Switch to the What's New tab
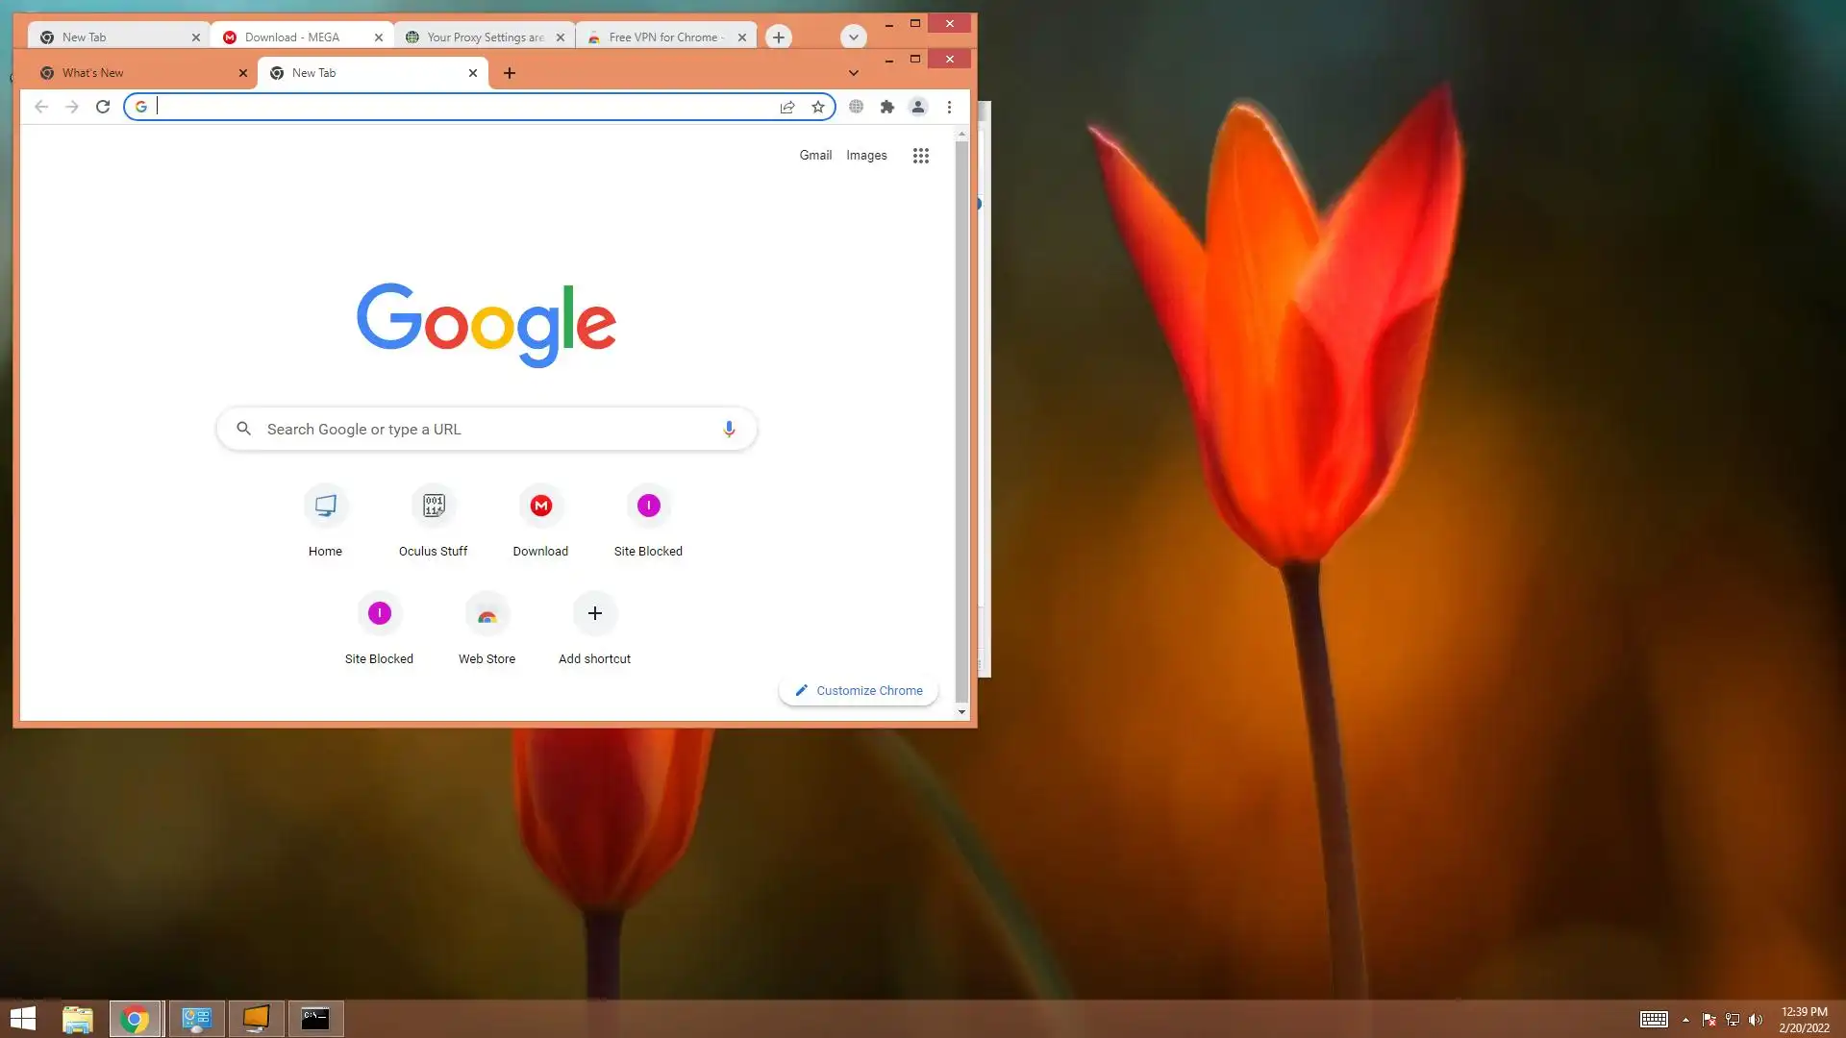Viewport: 1846px width, 1038px height. [x=135, y=73]
